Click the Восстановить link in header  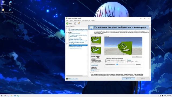tap(145, 29)
